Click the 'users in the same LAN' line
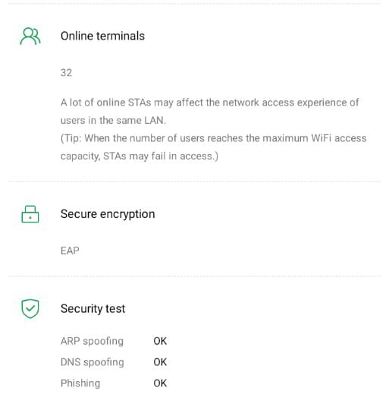This screenshot has height=407, width=389. coord(113,121)
